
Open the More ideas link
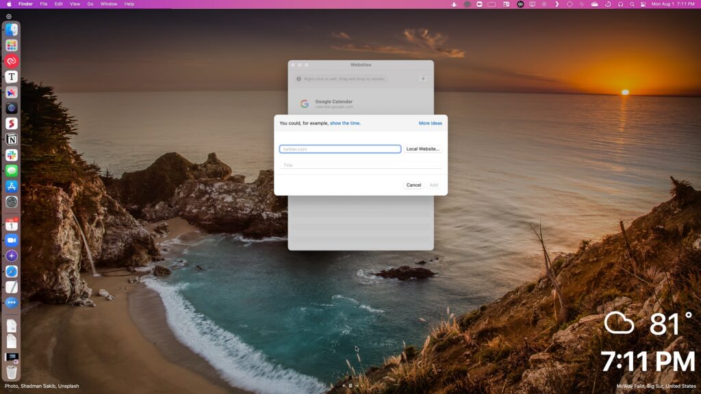pyautogui.click(x=430, y=123)
